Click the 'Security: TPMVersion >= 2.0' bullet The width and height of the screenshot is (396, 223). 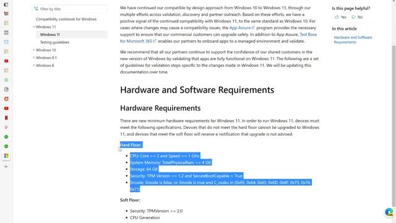coord(156,211)
